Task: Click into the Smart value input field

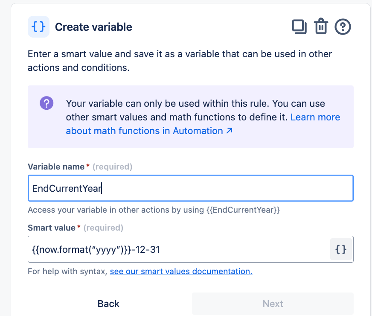Action: tap(179, 249)
